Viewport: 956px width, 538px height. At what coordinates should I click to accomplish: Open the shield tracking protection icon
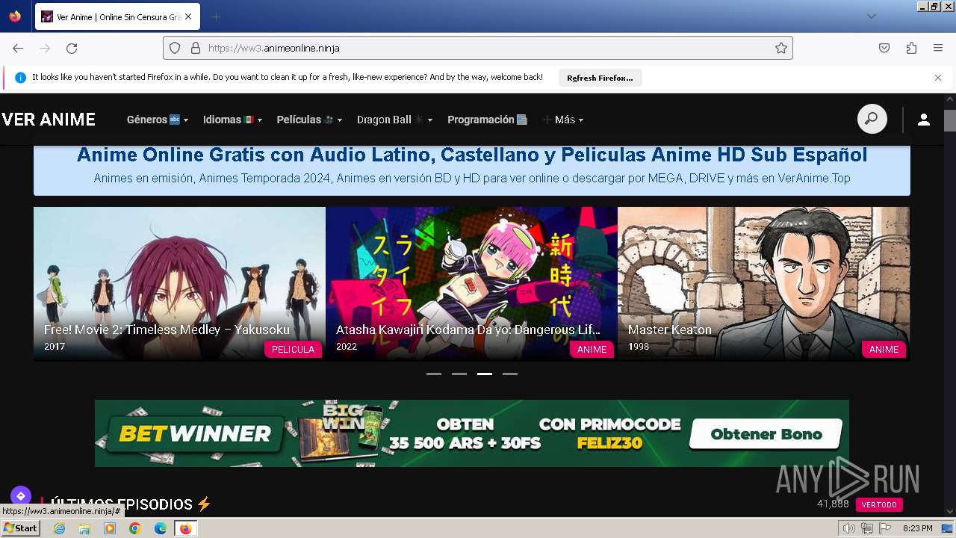[x=175, y=48]
